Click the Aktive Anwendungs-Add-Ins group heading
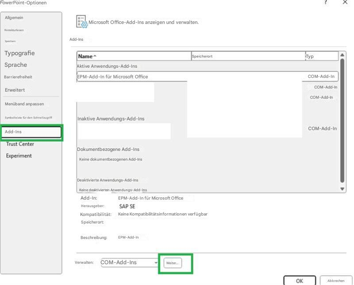The height and width of the screenshot is (285, 354). [107, 66]
